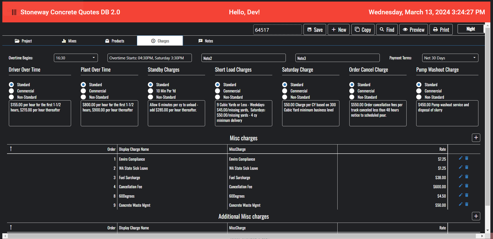Image resolution: width=493 pixels, height=239 pixels.
Task: Click the horizontal scrollbar left arrow
Action: click(5, 236)
